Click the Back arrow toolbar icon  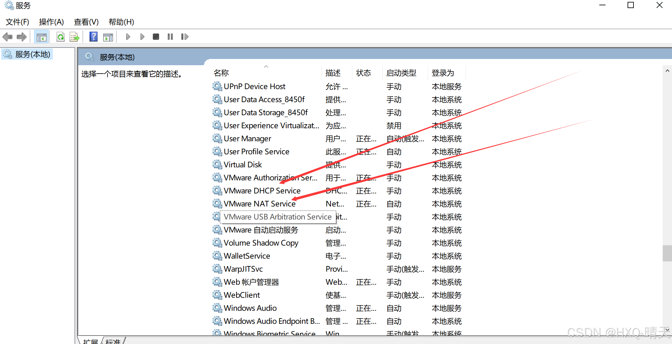(7, 37)
